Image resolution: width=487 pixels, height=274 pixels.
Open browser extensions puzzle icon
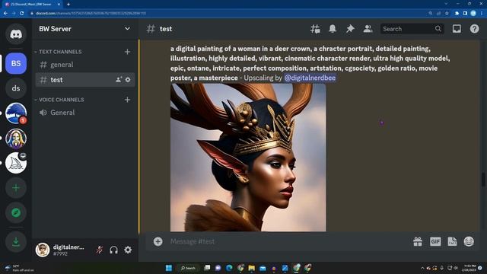tap(457, 14)
